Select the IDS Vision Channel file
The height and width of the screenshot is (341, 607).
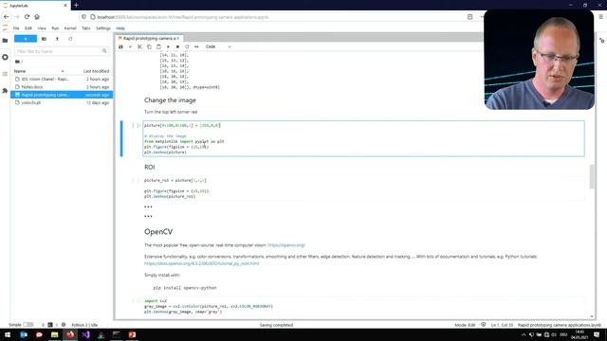62,79
